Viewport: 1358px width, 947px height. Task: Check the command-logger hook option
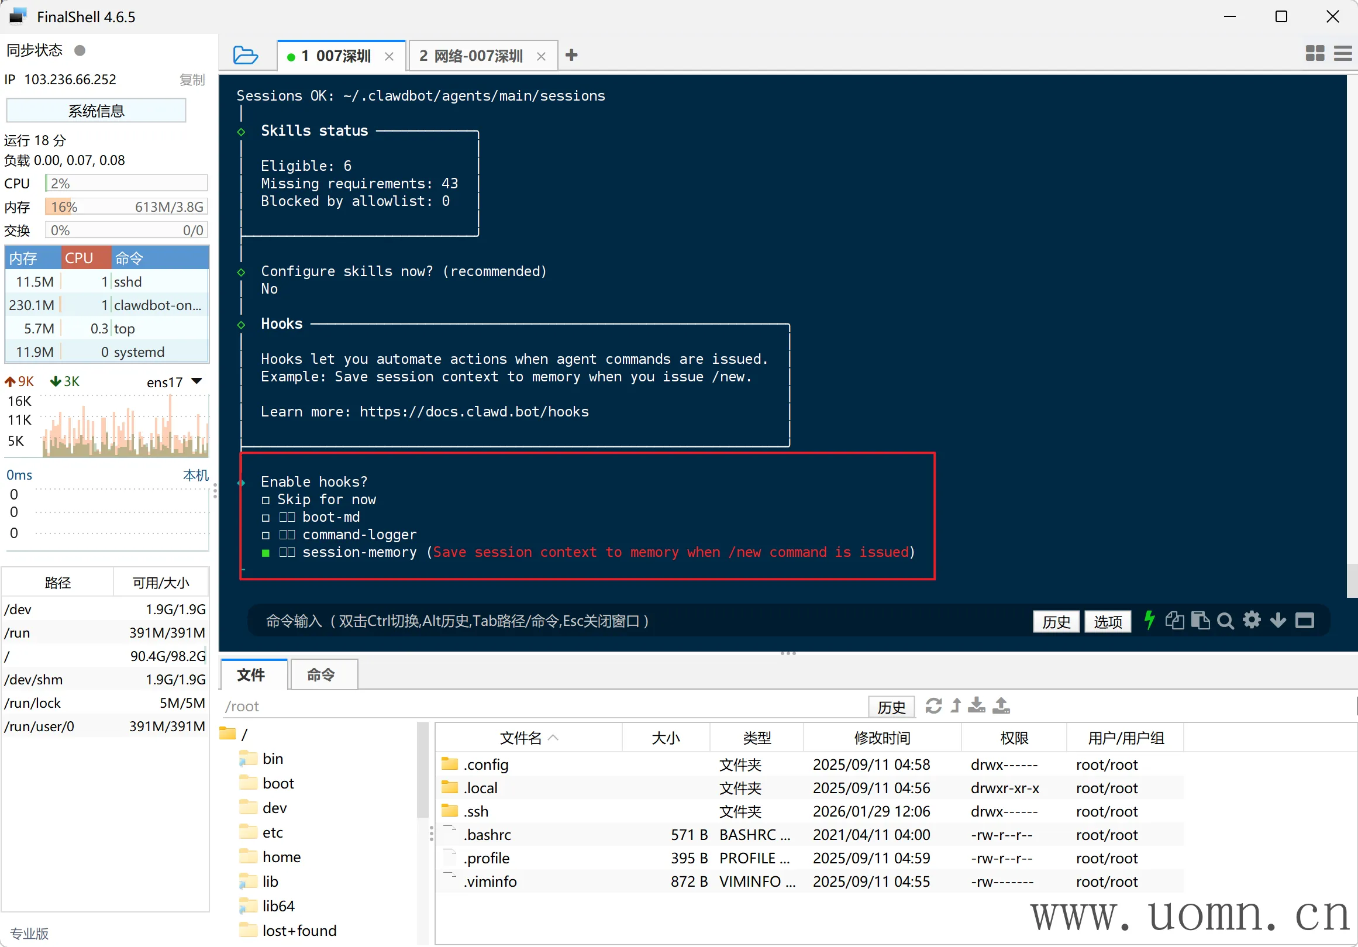tap(266, 535)
